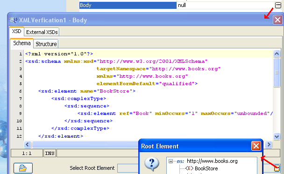Select the Schema tab

click(22, 43)
